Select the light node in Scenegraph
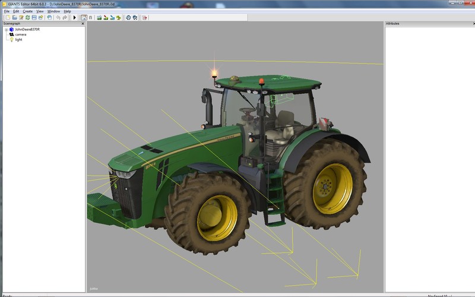The width and height of the screenshot is (475, 297). [18, 40]
